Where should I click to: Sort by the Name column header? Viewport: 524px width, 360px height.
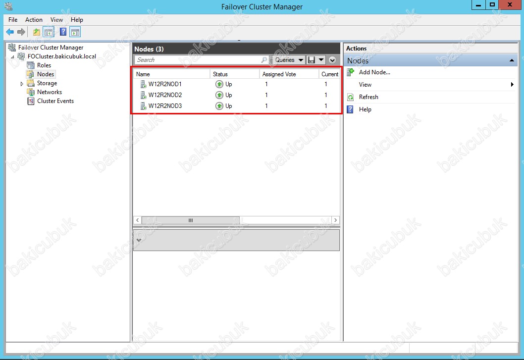tap(171, 74)
